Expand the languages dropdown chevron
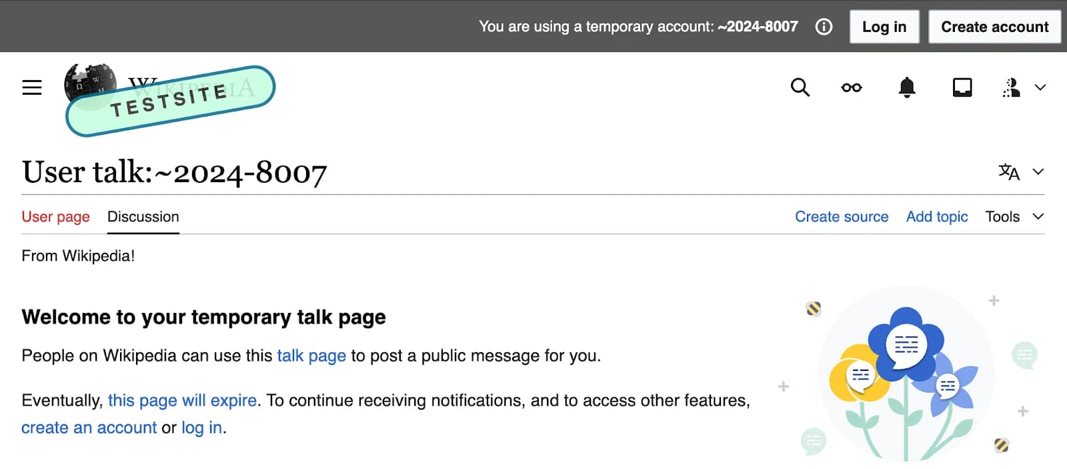The height and width of the screenshot is (469, 1067). 1038,171
